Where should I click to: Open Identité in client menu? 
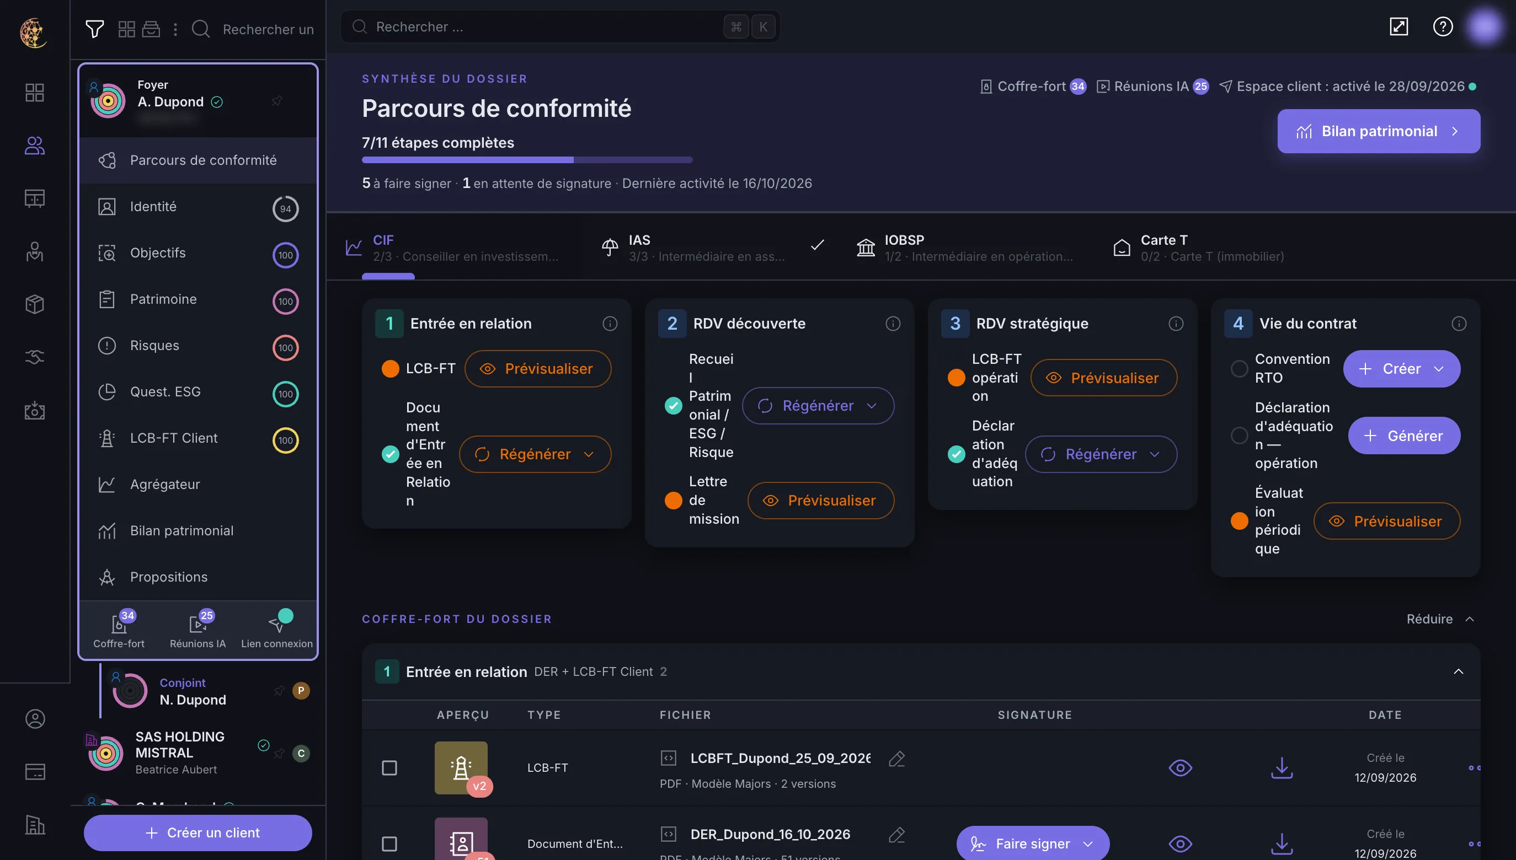198,207
